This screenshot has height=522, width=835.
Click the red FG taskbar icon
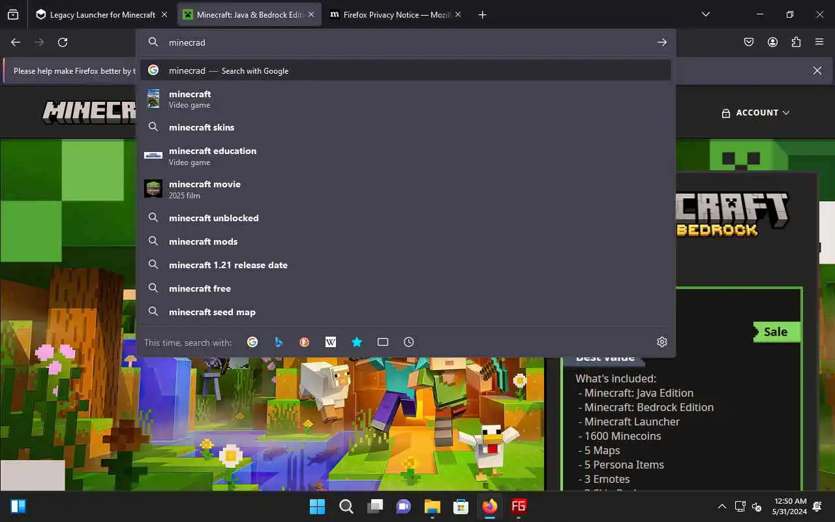519,506
